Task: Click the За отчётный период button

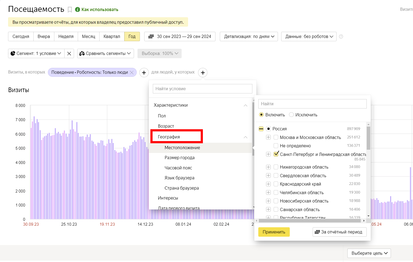Action: 339,232
